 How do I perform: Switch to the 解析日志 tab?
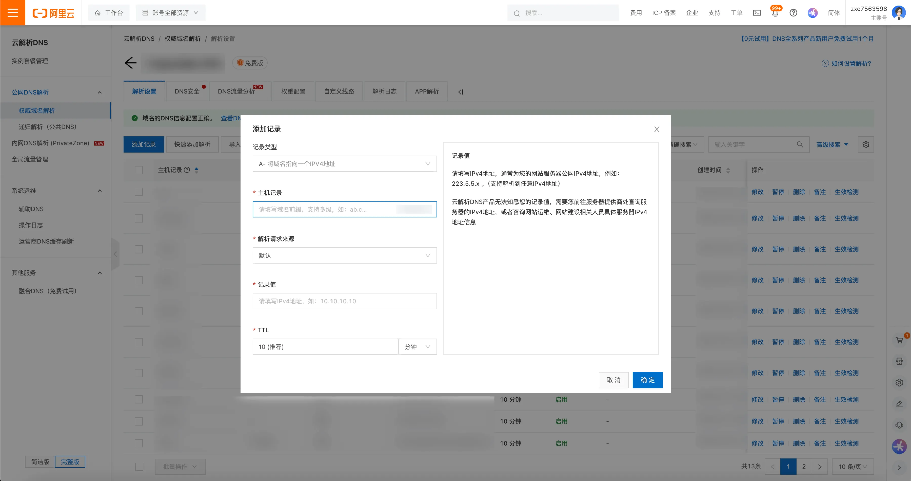[384, 91]
